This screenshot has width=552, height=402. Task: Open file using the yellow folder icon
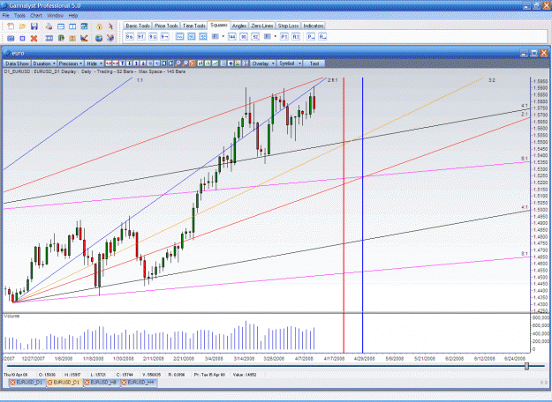click(23, 26)
